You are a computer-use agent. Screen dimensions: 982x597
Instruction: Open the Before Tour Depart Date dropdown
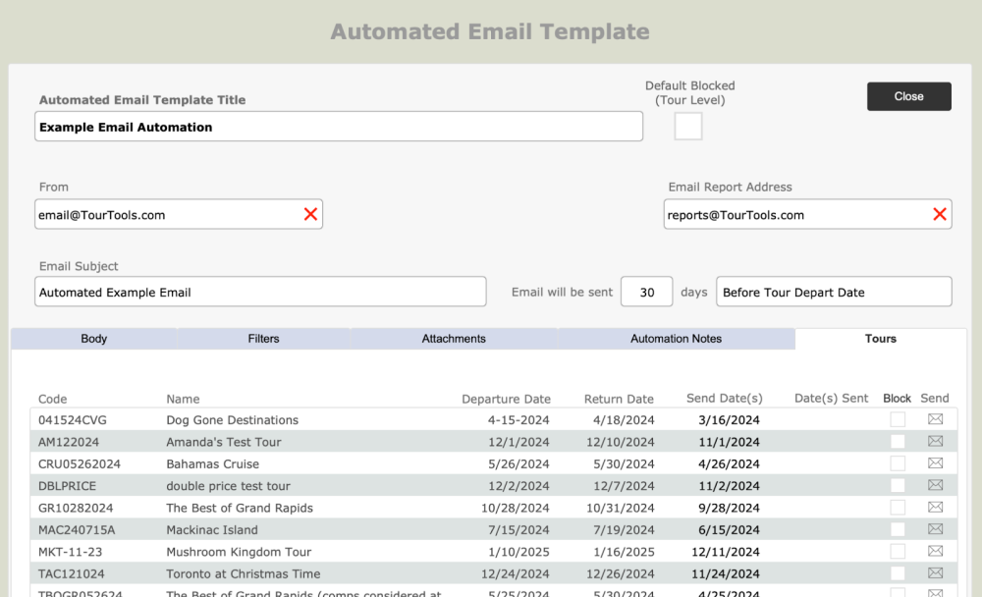coord(834,292)
